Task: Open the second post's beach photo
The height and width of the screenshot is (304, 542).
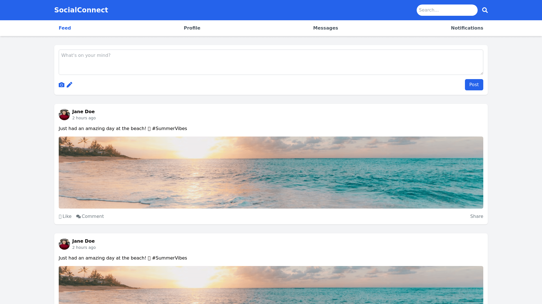Action: [271, 285]
